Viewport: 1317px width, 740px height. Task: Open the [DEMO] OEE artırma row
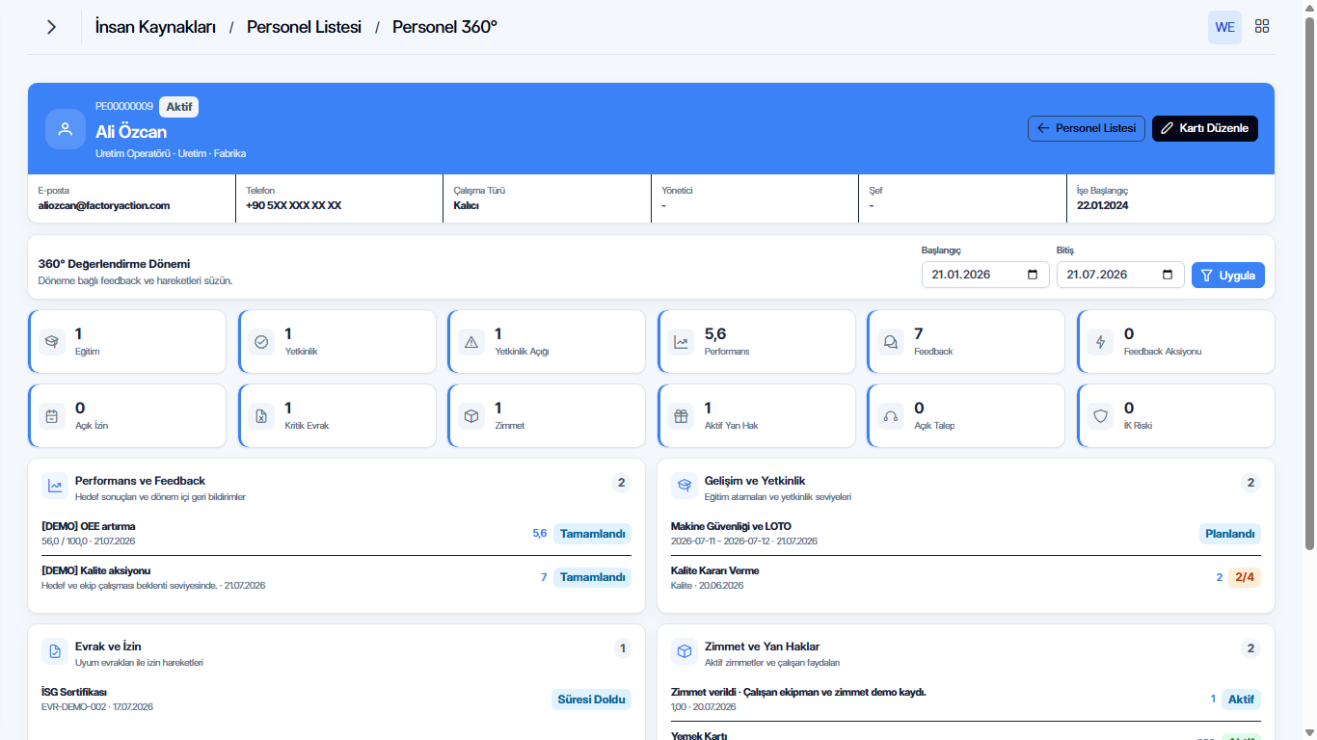336,533
